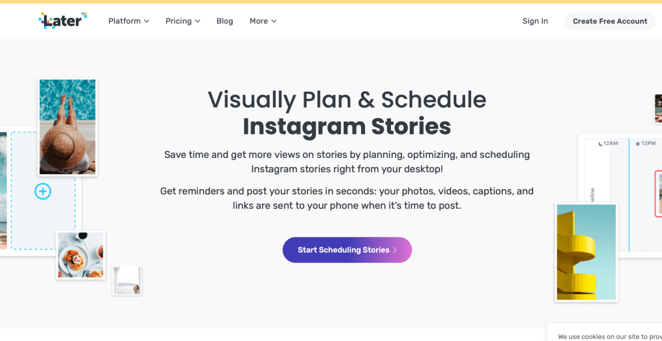Click the moon icon beside 12AM
The image size is (662, 341).
[x=601, y=143]
